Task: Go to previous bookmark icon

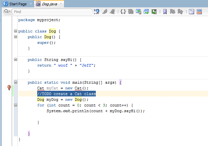Action: (181, 11)
